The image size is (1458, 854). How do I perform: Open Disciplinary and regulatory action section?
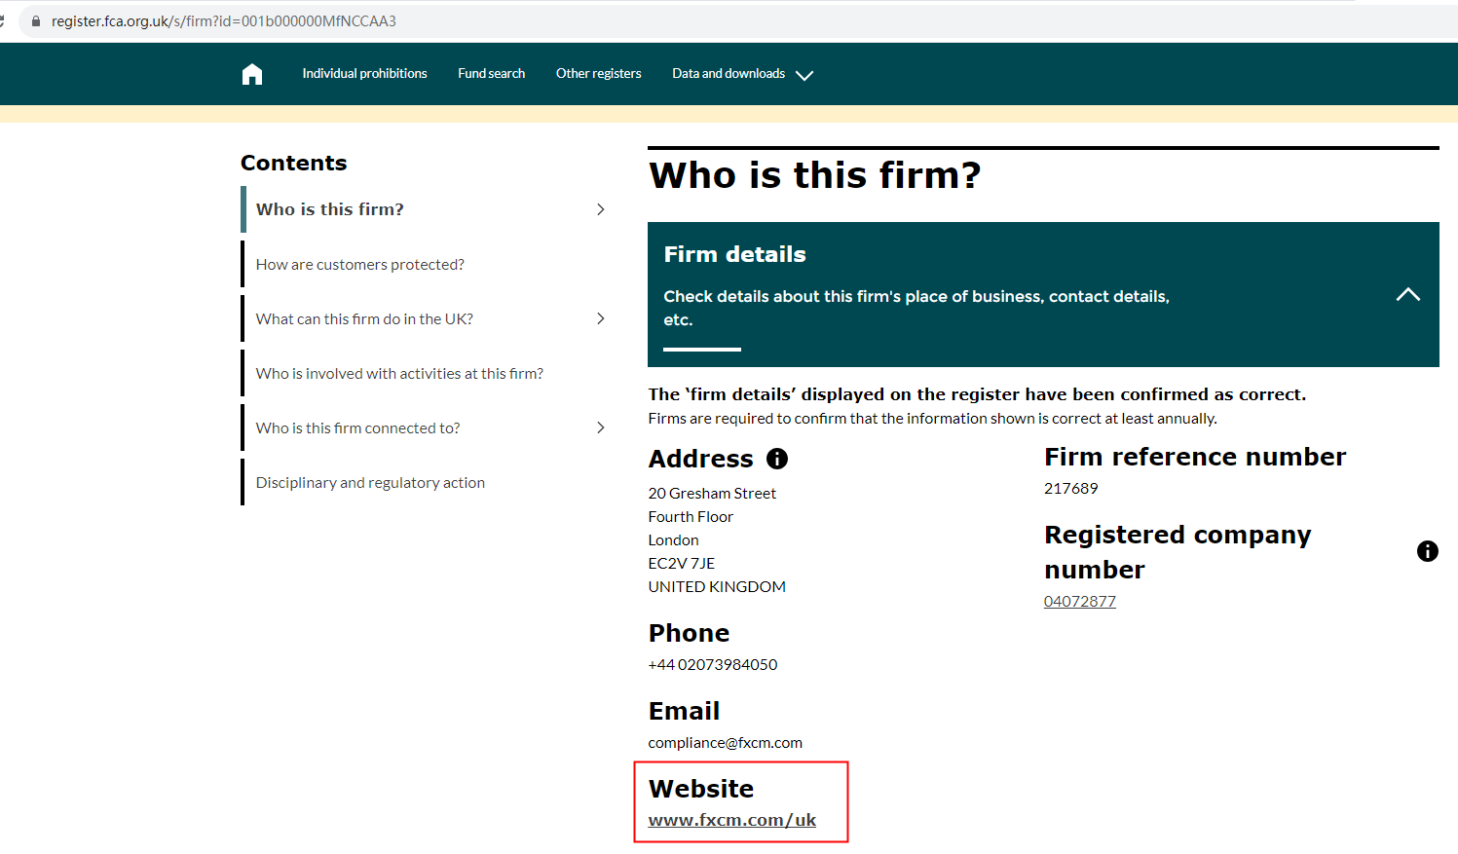click(370, 483)
